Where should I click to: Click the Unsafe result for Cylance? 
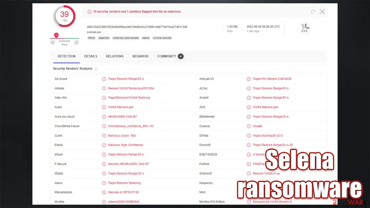257,126
